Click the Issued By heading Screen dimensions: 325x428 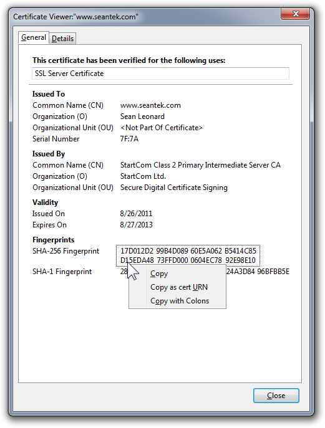[x=49, y=154]
